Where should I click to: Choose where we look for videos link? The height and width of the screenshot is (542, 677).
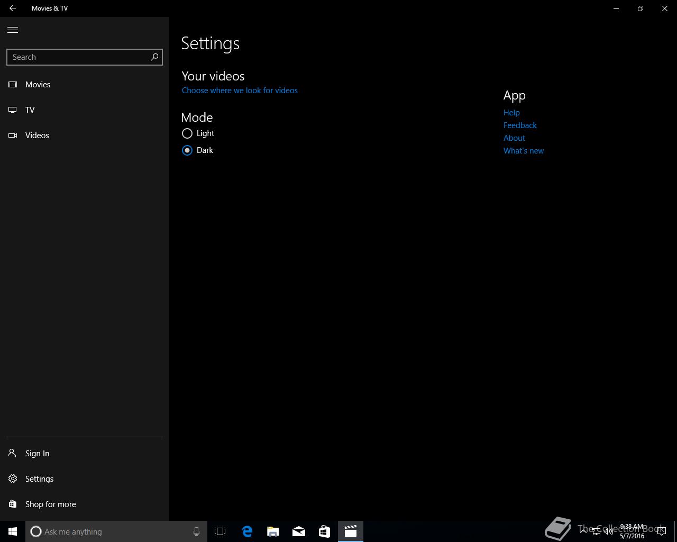(x=240, y=91)
